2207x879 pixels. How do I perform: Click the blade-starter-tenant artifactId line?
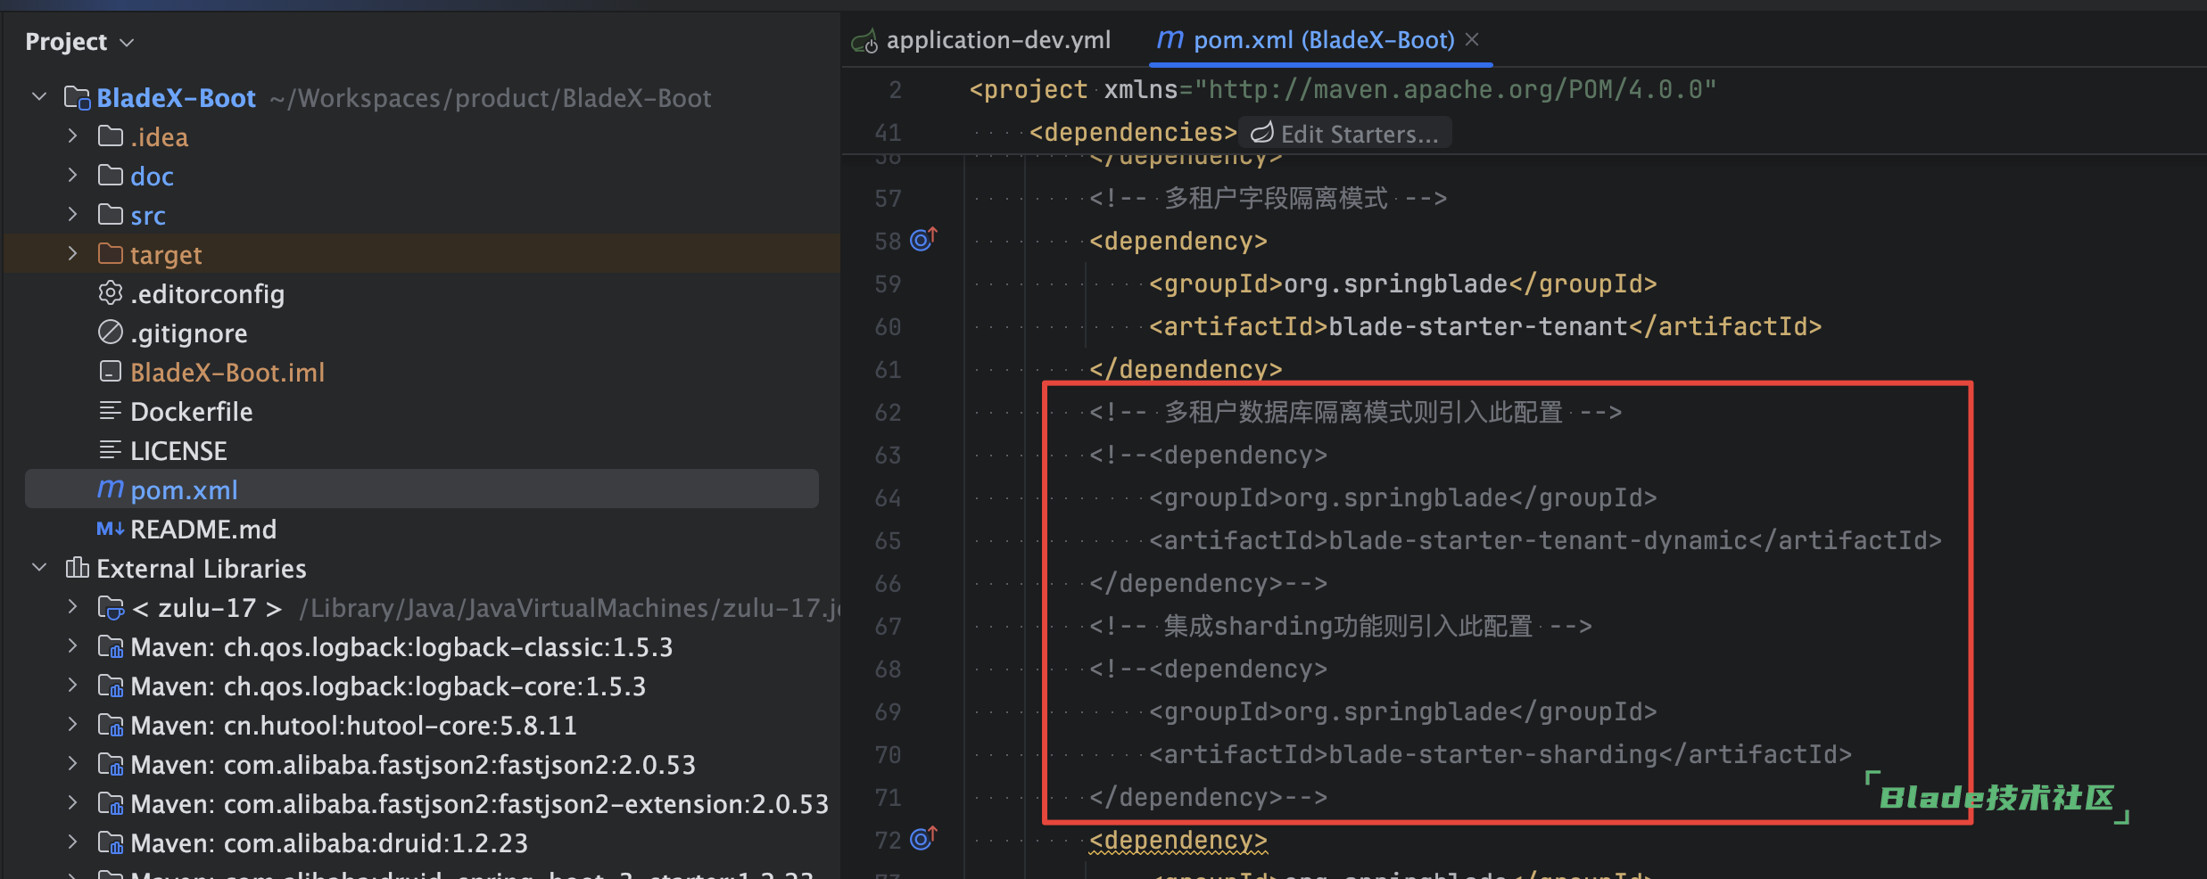(x=1485, y=326)
